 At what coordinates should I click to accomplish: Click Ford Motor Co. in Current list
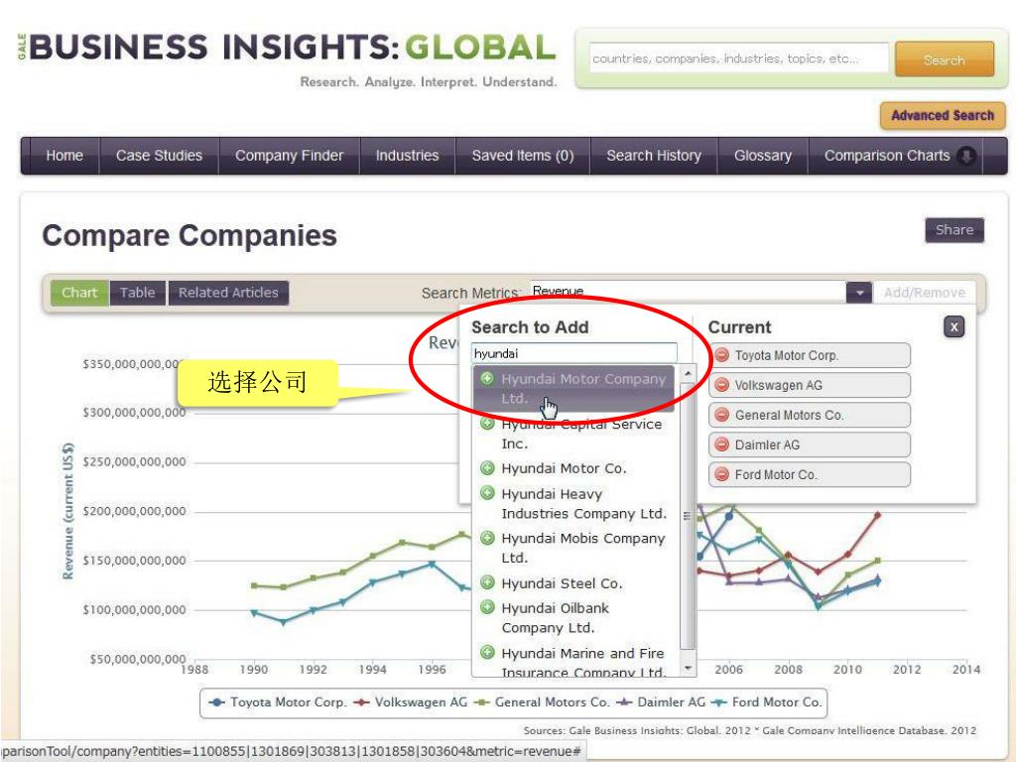(x=810, y=474)
